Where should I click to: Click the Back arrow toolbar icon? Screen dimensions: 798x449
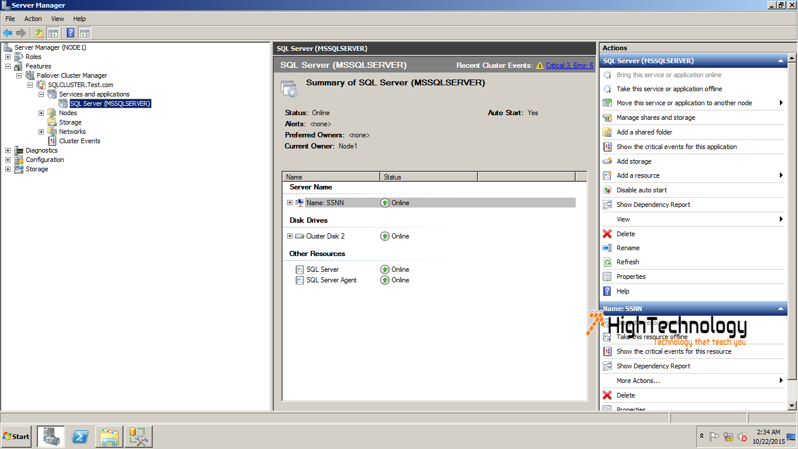pyautogui.click(x=8, y=33)
